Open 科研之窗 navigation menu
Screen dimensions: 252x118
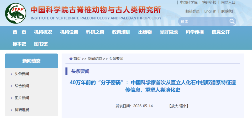point(95,32)
